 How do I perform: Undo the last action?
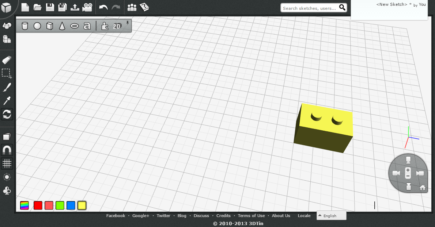click(103, 7)
